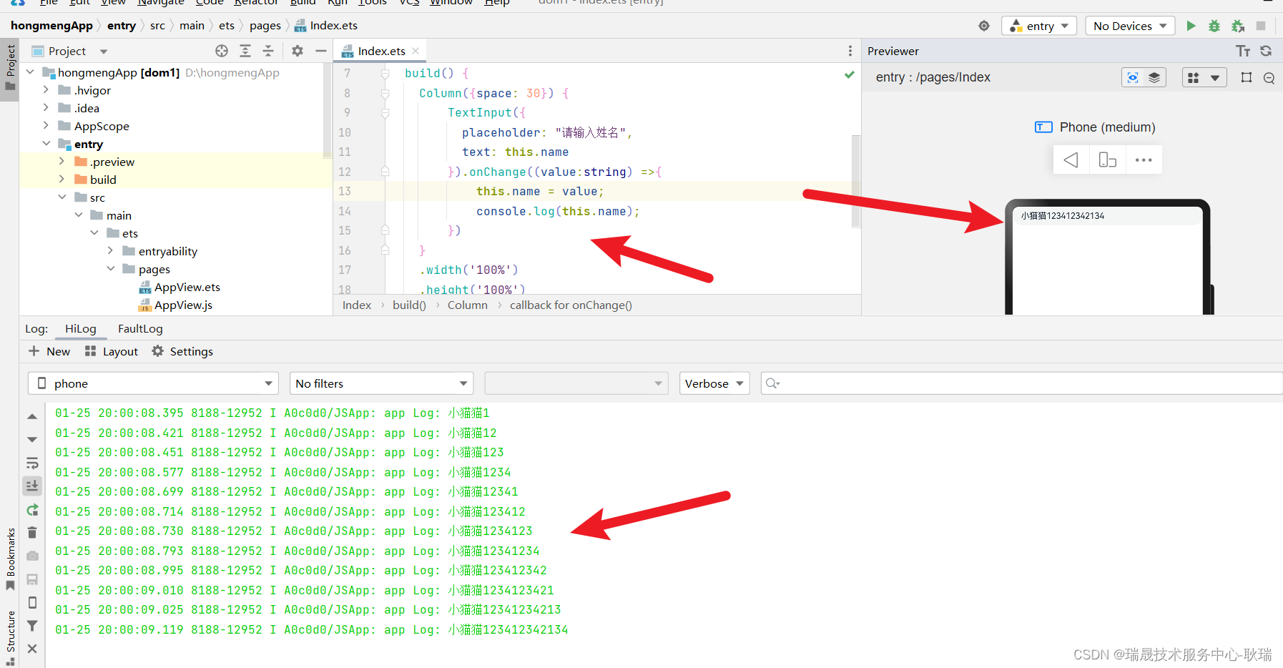This screenshot has width=1283, height=668.
Task: Close the log panel with X icon
Action: [32, 649]
